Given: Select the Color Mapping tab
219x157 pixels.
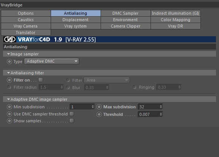Looking at the screenshot, I should (176, 20).
